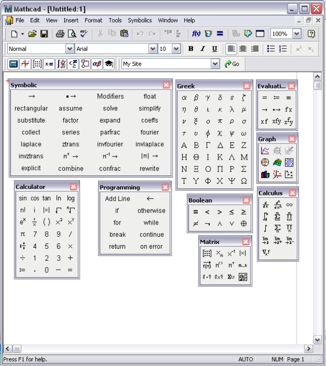Click the vertical scrollbar down arrow
Viewport: 326px width, 366px height.
[318, 339]
